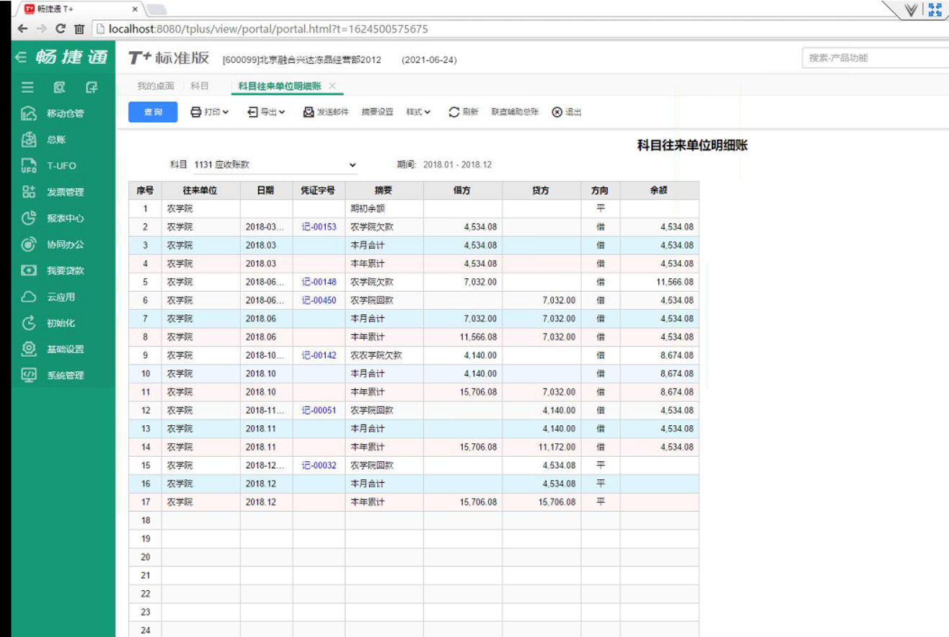
Task: Click the 往来单位 column header
Action: tap(200, 191)
